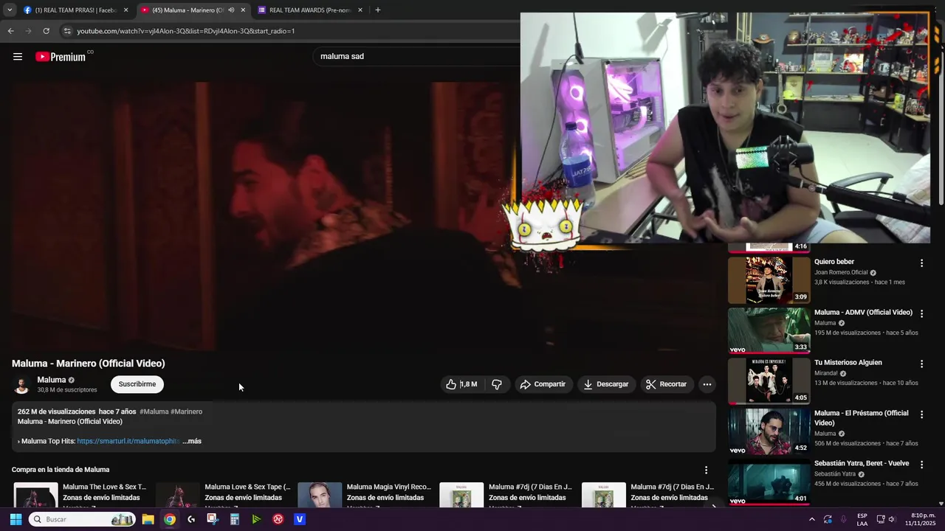Mute the Maluma tab via speaker icon
This screenshot has height=531, width=945.
[x=231, y=10]
